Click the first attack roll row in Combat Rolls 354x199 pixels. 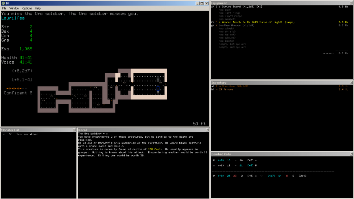click(235, 160)
